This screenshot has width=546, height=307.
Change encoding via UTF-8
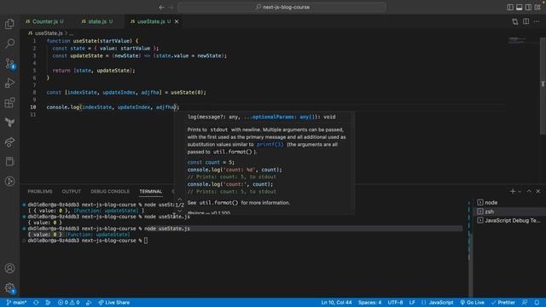(x=395, y=303)
